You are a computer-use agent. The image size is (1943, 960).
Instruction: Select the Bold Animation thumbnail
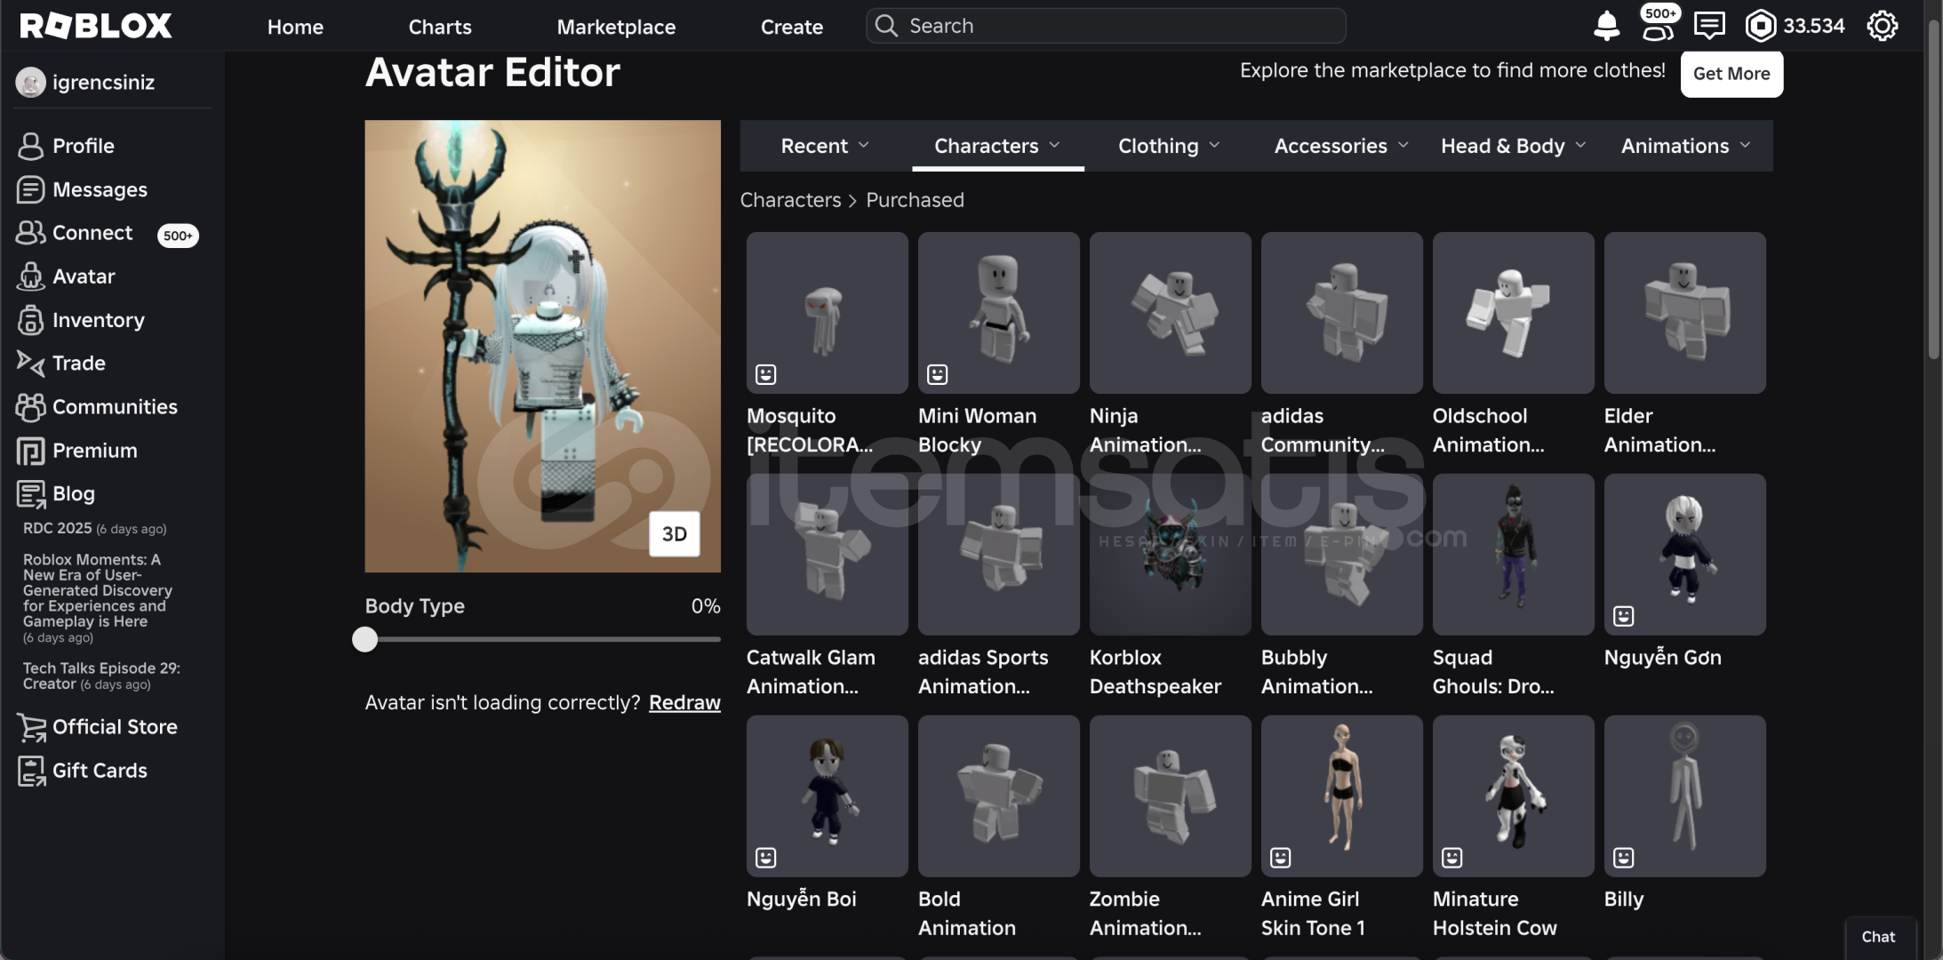(998, 796)
